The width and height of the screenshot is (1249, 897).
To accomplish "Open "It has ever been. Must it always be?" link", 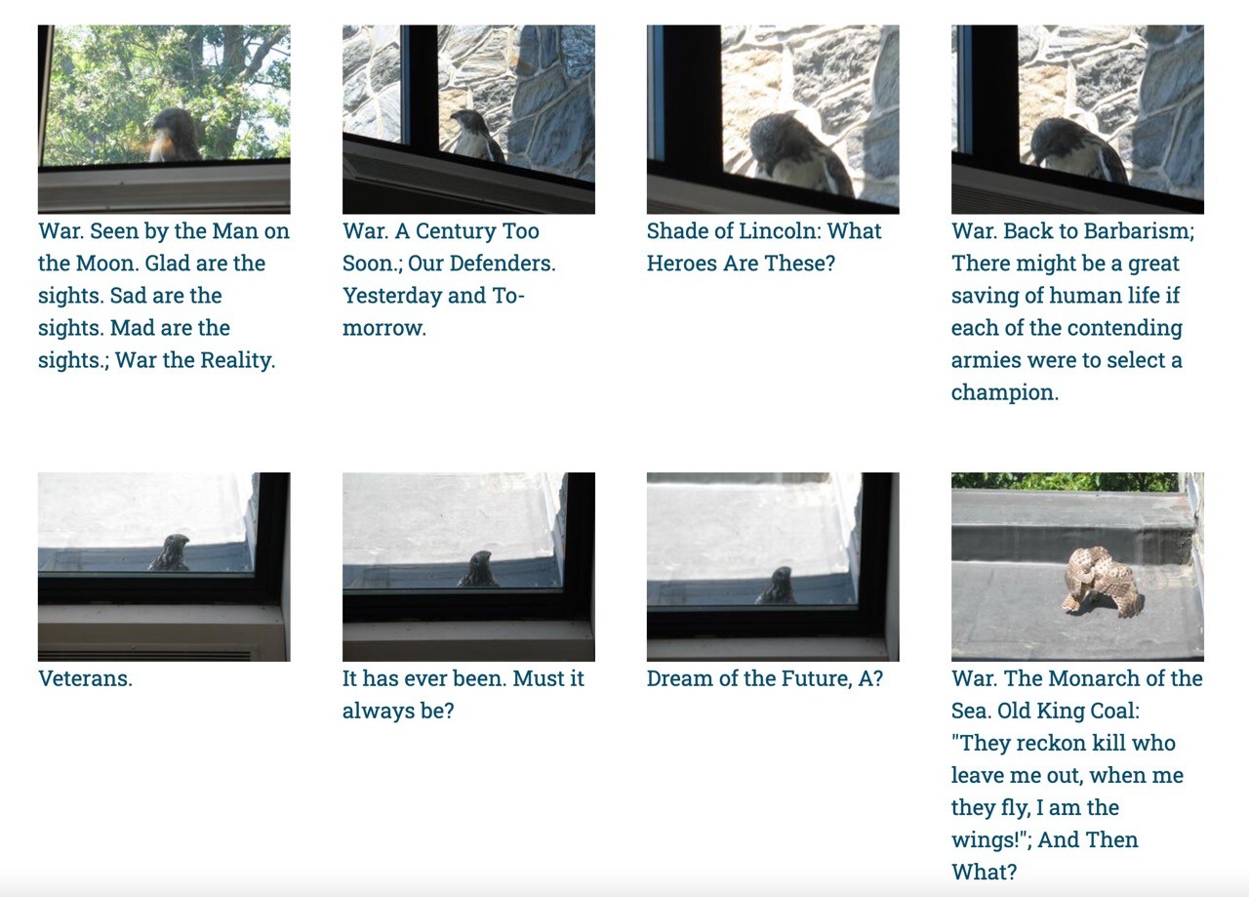I will tap(463, 694).
